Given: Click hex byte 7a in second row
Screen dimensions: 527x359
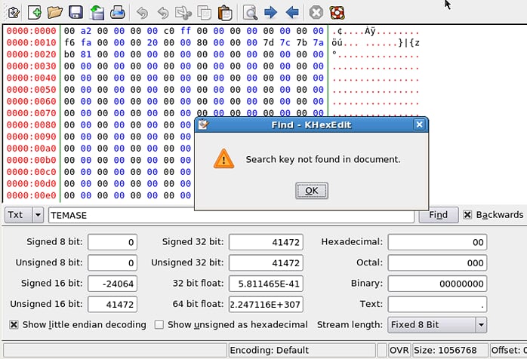Looking at the screenshot, I should [319, 43].
